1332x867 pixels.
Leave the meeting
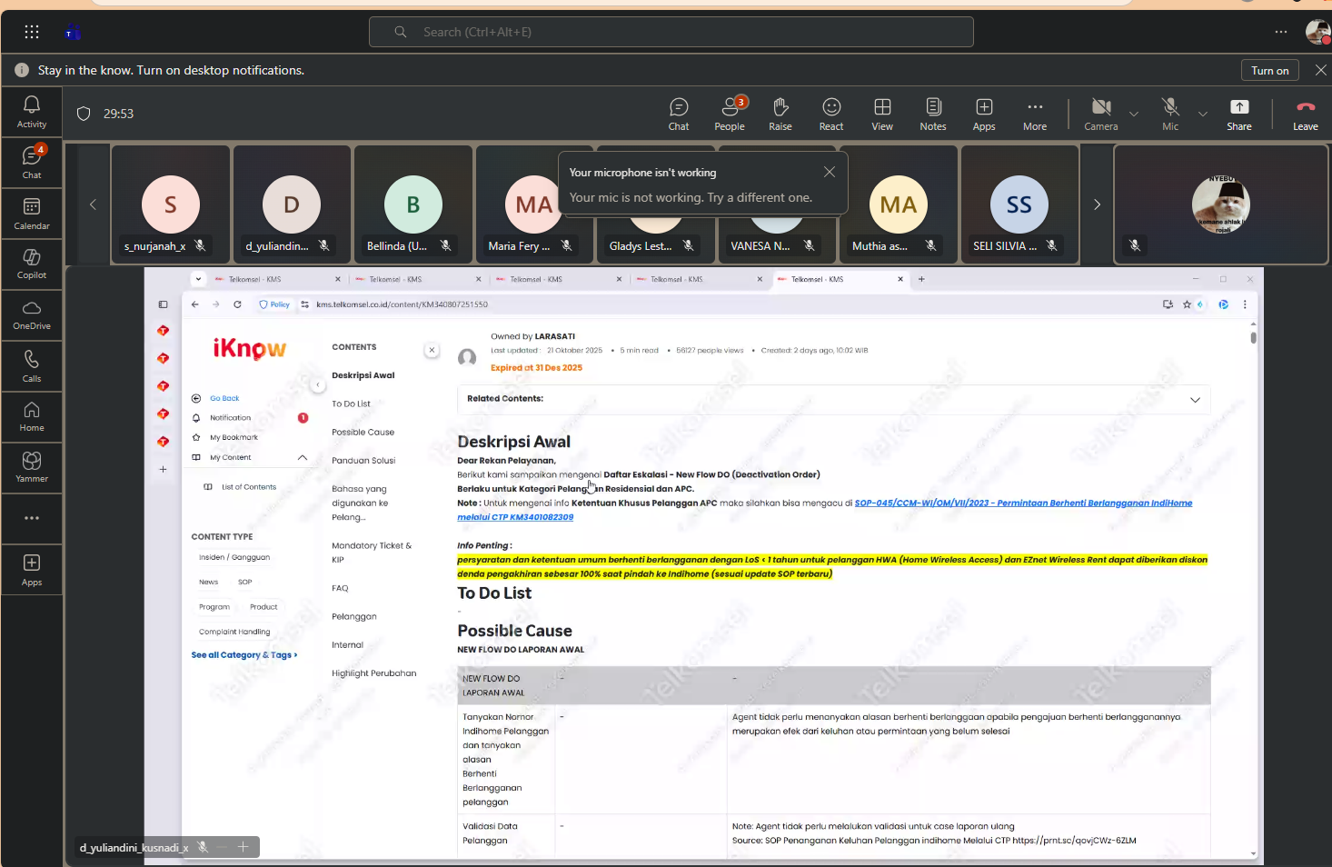click(x=1306, y=115)
